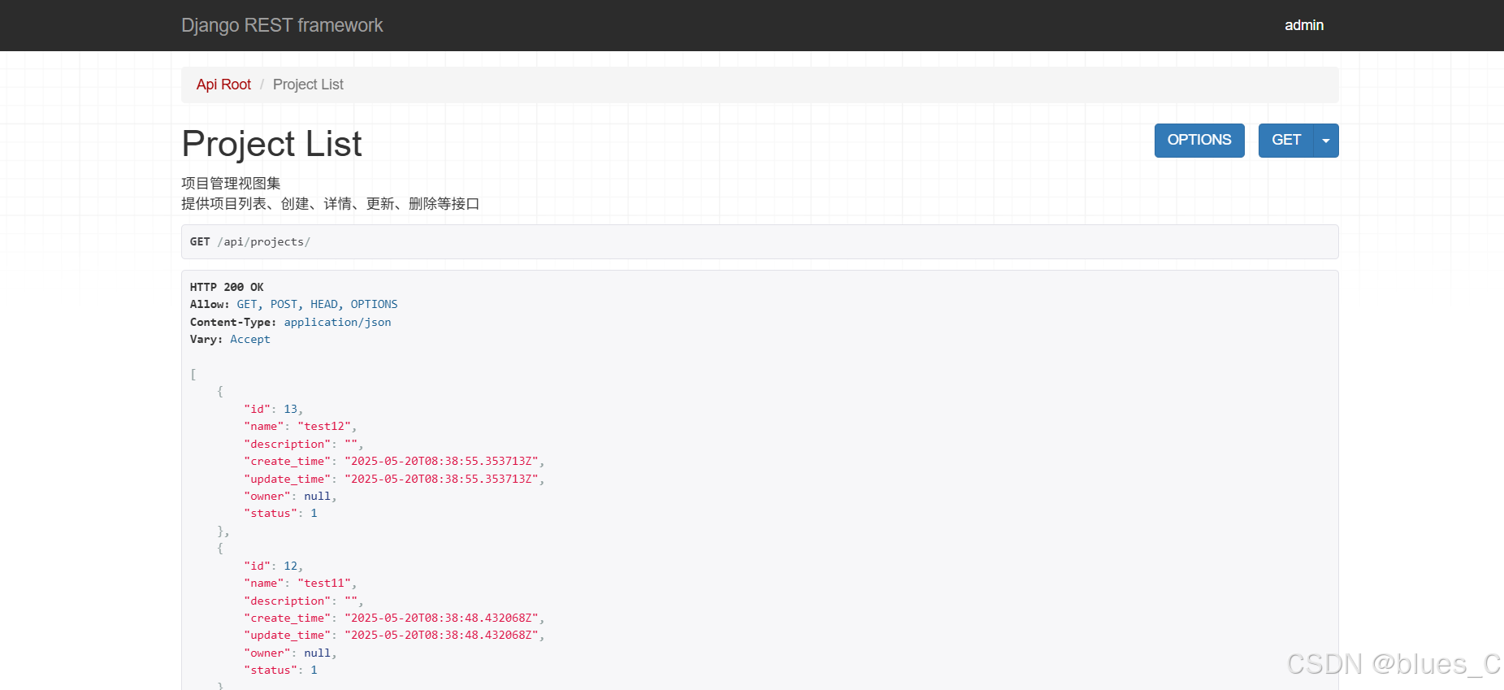Image resolution: width=1504 pixels, height=690 pixels.
Task: Click the Allow header methods list
Action: click(x=317, y=305)
